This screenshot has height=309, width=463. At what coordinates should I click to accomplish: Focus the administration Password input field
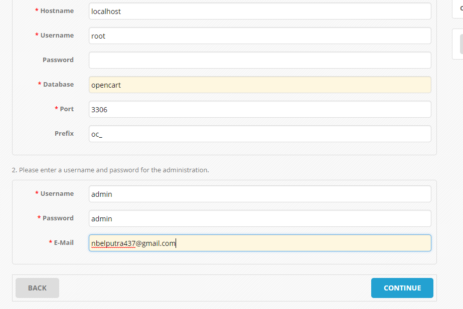click(x=260, y=218)
